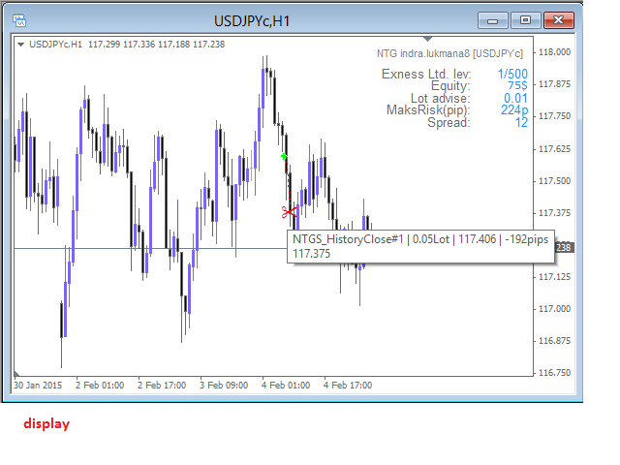Viewport: 620px width, 465px height.
Task: Close the USDJPYc,H1 chart window
Action: tap(558, 20)
